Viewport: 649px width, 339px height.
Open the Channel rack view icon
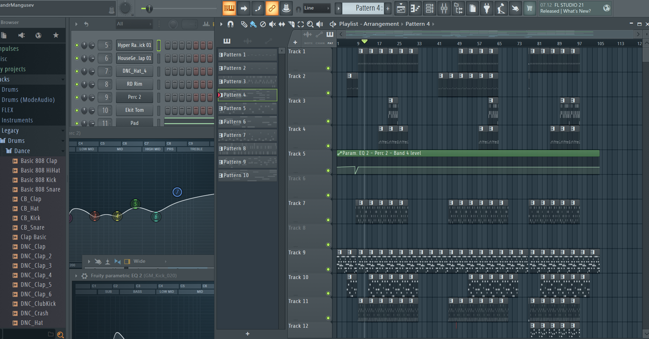click(x=429, y=8)
